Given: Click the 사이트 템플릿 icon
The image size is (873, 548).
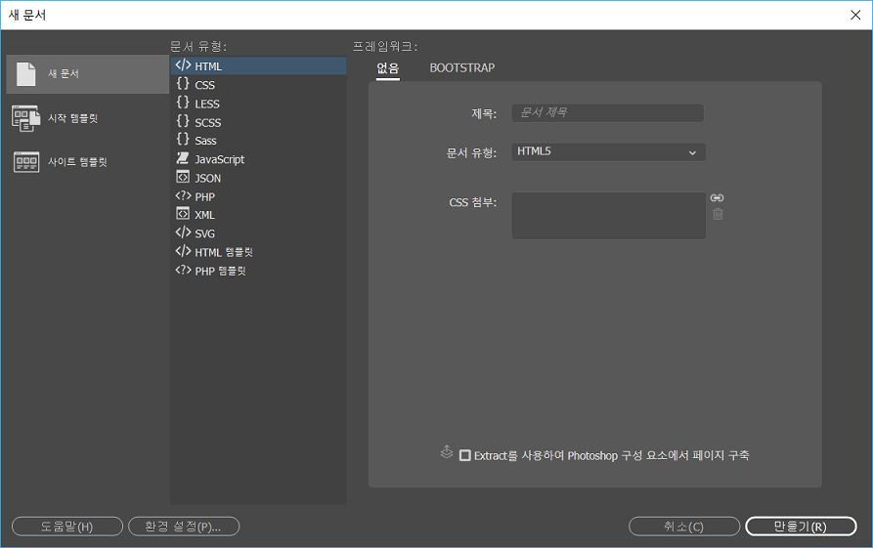Looking at the screenshot, I should pyautogui.click(x=26, y=162).
